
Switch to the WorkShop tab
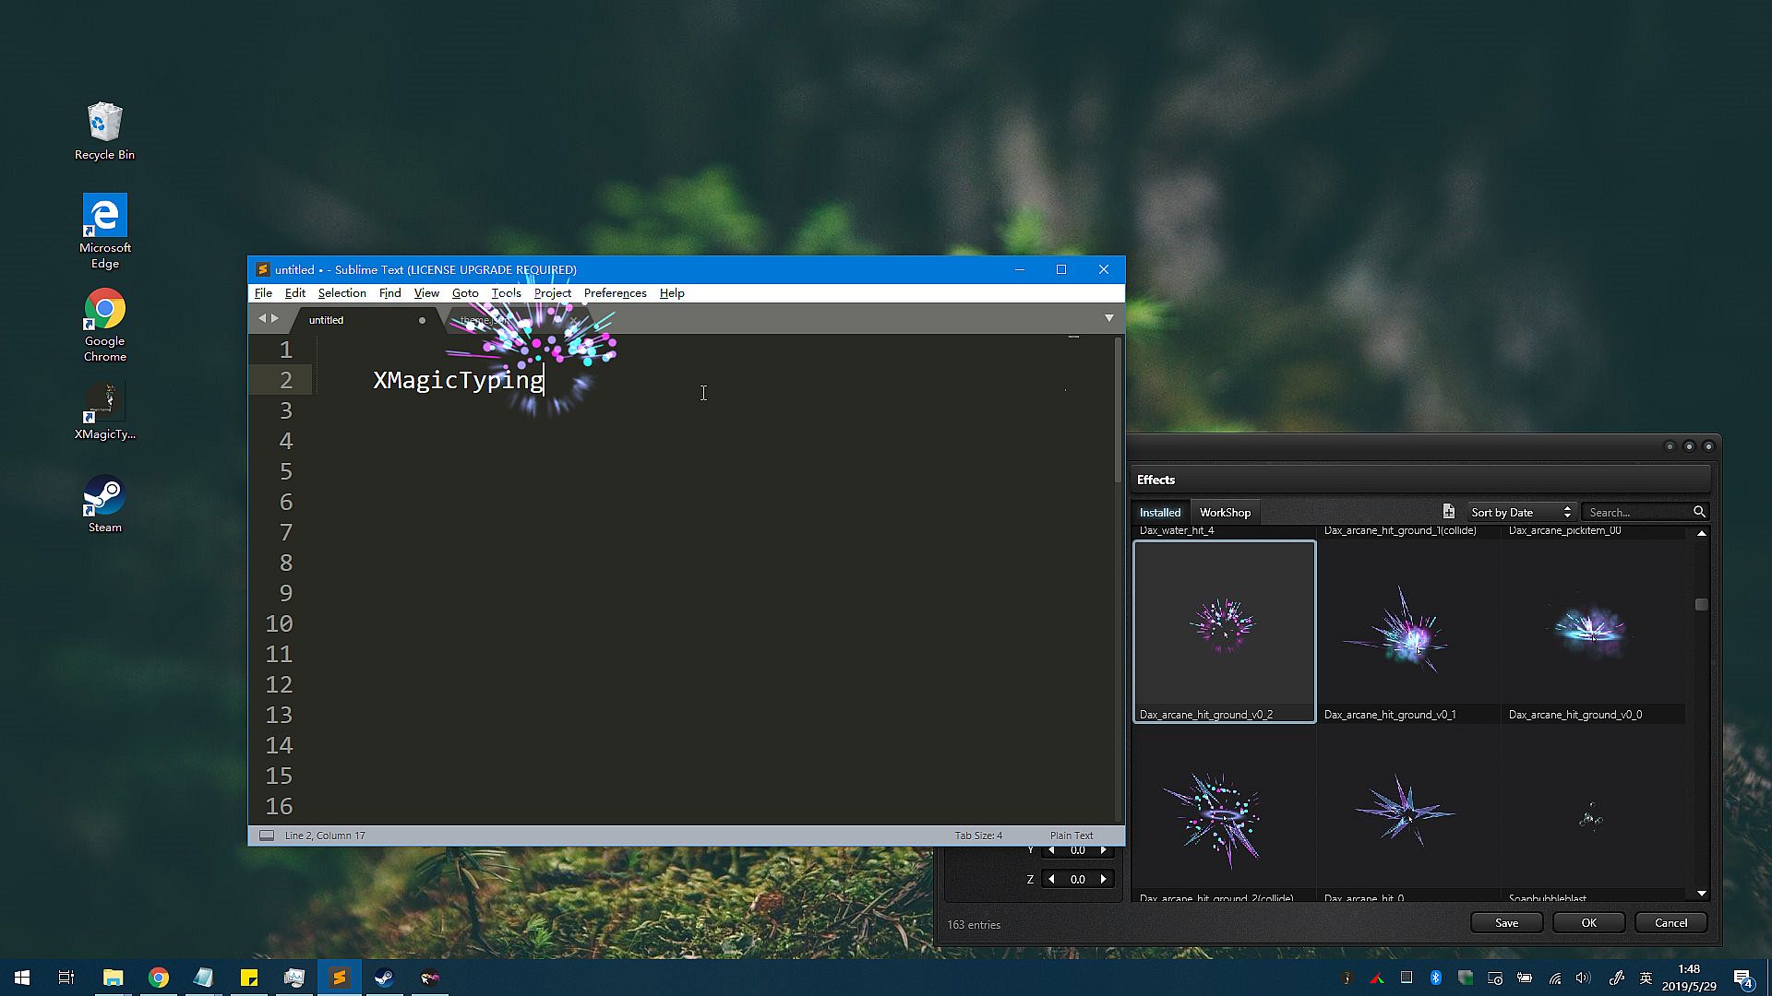pyautogui.click(x=1225, y=512)
